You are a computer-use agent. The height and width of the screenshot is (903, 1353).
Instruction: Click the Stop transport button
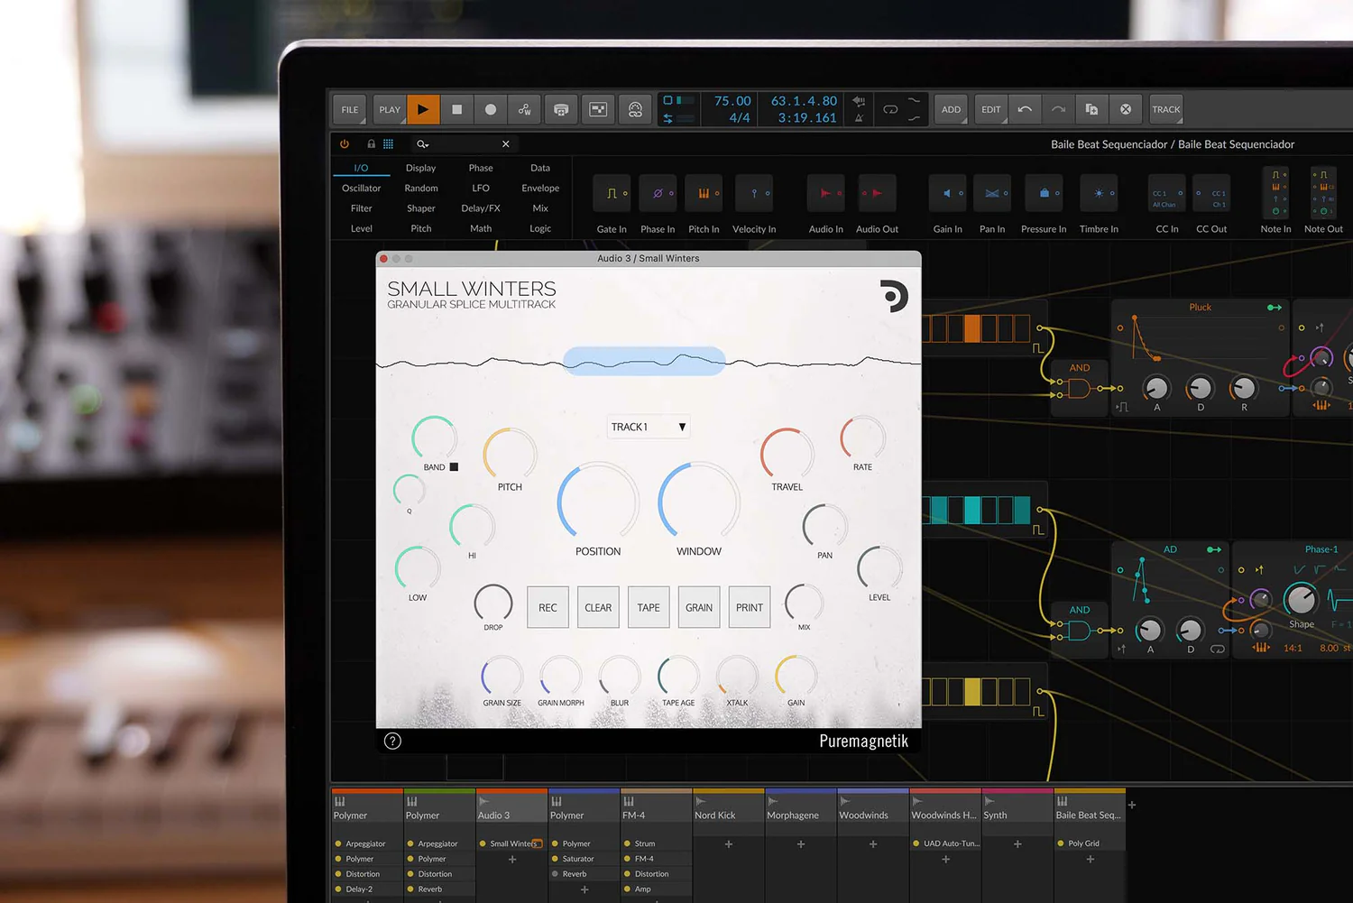coord(457,109)
